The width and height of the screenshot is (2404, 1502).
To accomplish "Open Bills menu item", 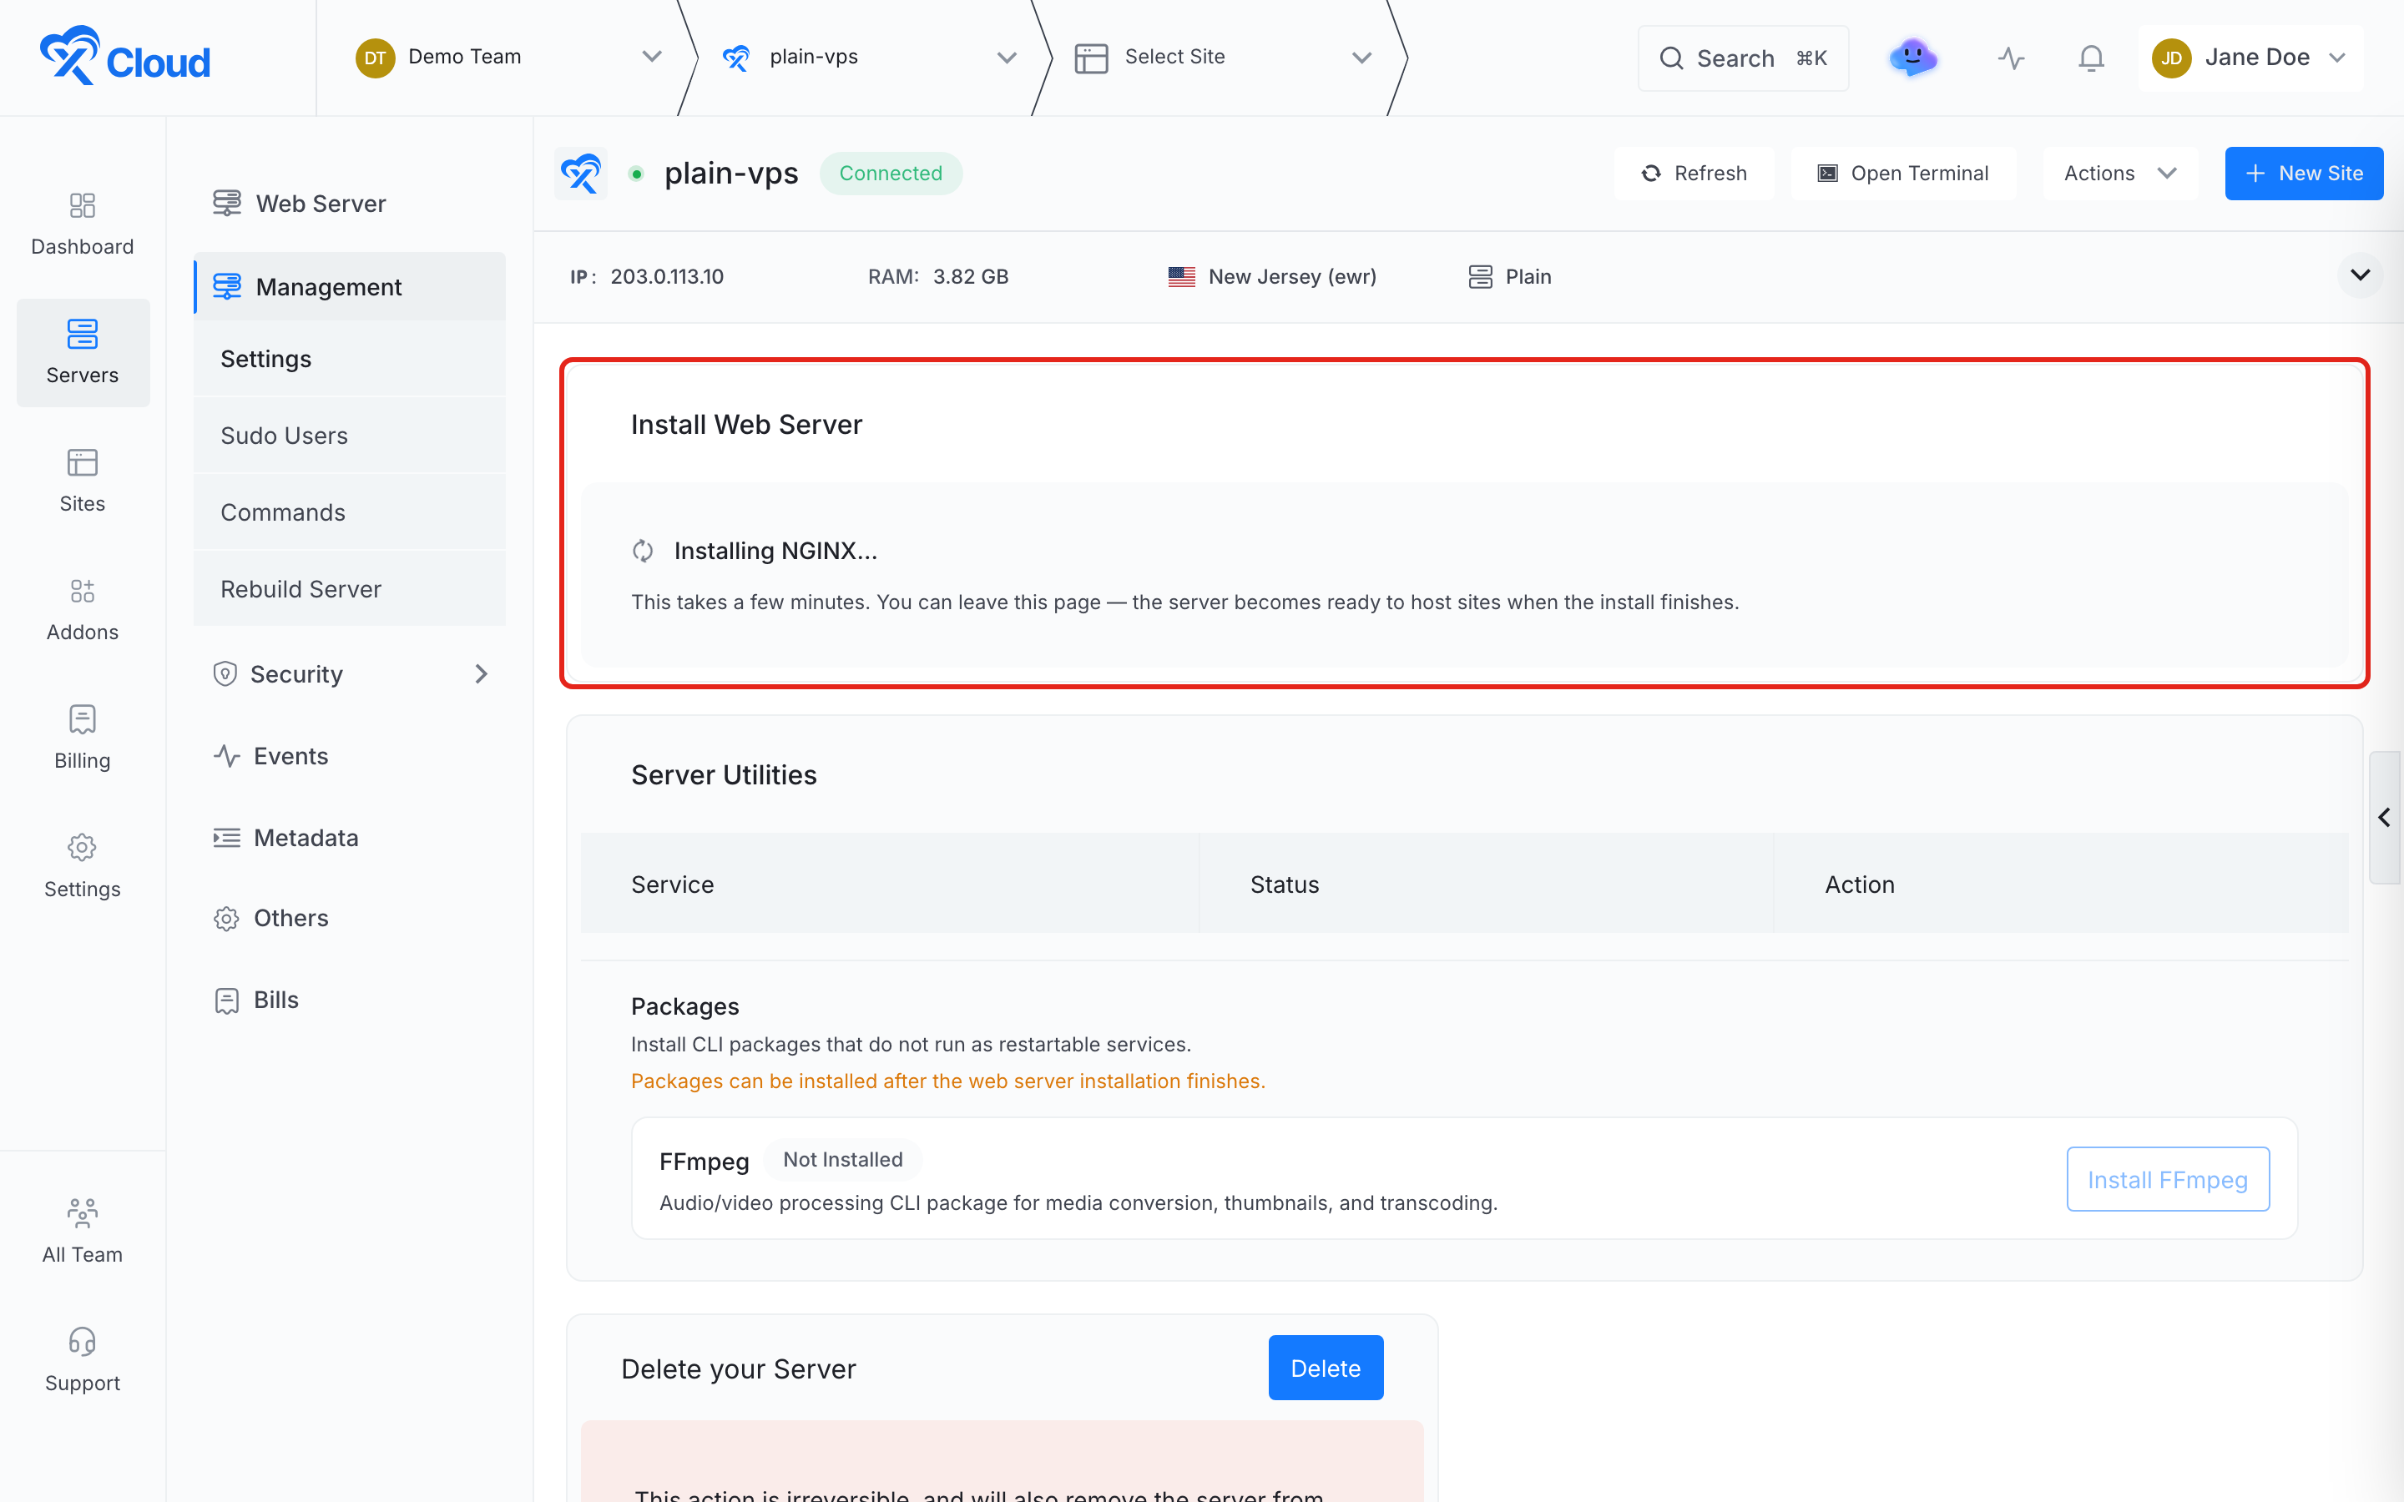I will (351, 1000).
